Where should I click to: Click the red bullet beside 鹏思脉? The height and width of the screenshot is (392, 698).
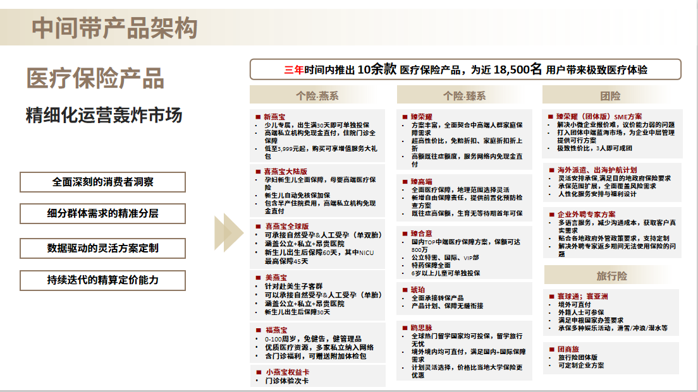coord(405,328)
